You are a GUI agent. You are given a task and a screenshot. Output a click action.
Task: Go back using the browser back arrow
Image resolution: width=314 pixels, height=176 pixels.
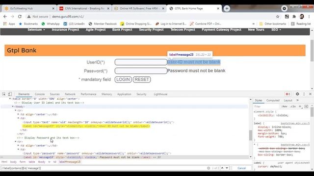[x=5, y=17]
